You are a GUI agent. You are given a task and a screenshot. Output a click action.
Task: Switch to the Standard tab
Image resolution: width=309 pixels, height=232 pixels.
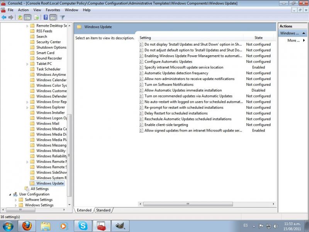pos(103,210)
